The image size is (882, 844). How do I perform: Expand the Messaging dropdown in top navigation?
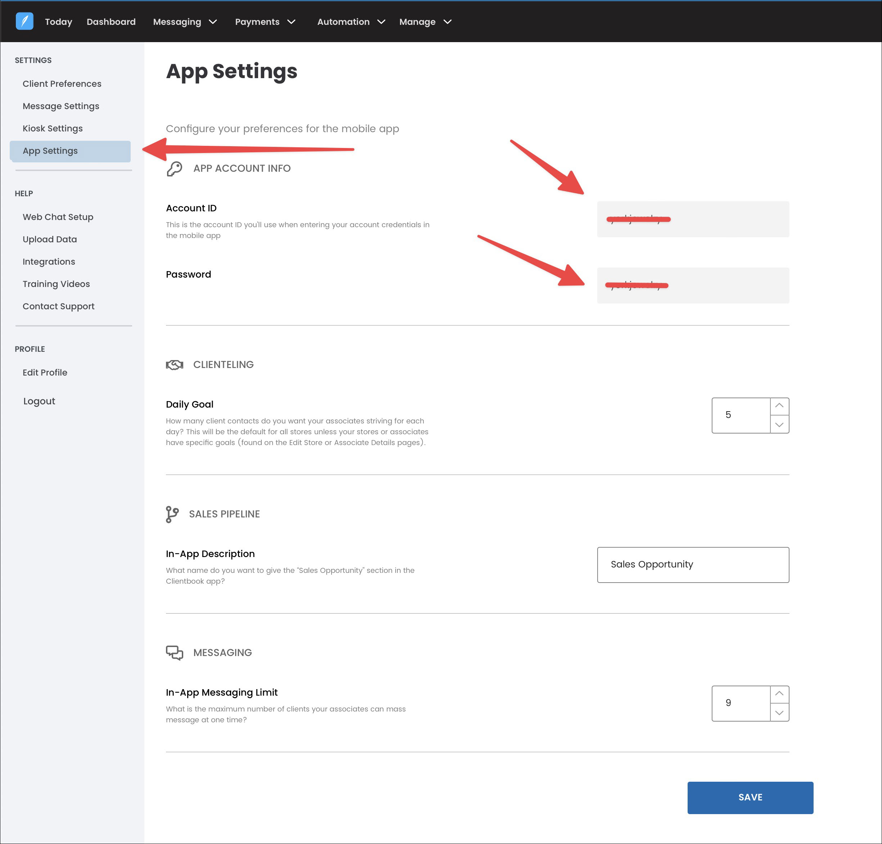[x=185, y=21]
